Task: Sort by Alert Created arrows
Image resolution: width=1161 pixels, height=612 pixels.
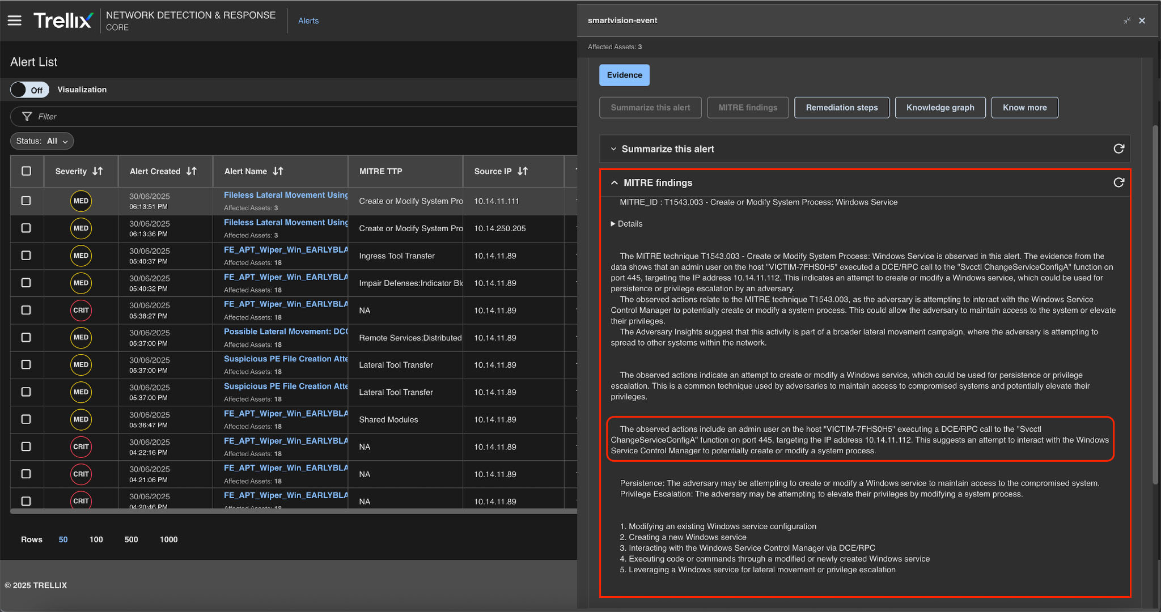Action: (192, 171)
